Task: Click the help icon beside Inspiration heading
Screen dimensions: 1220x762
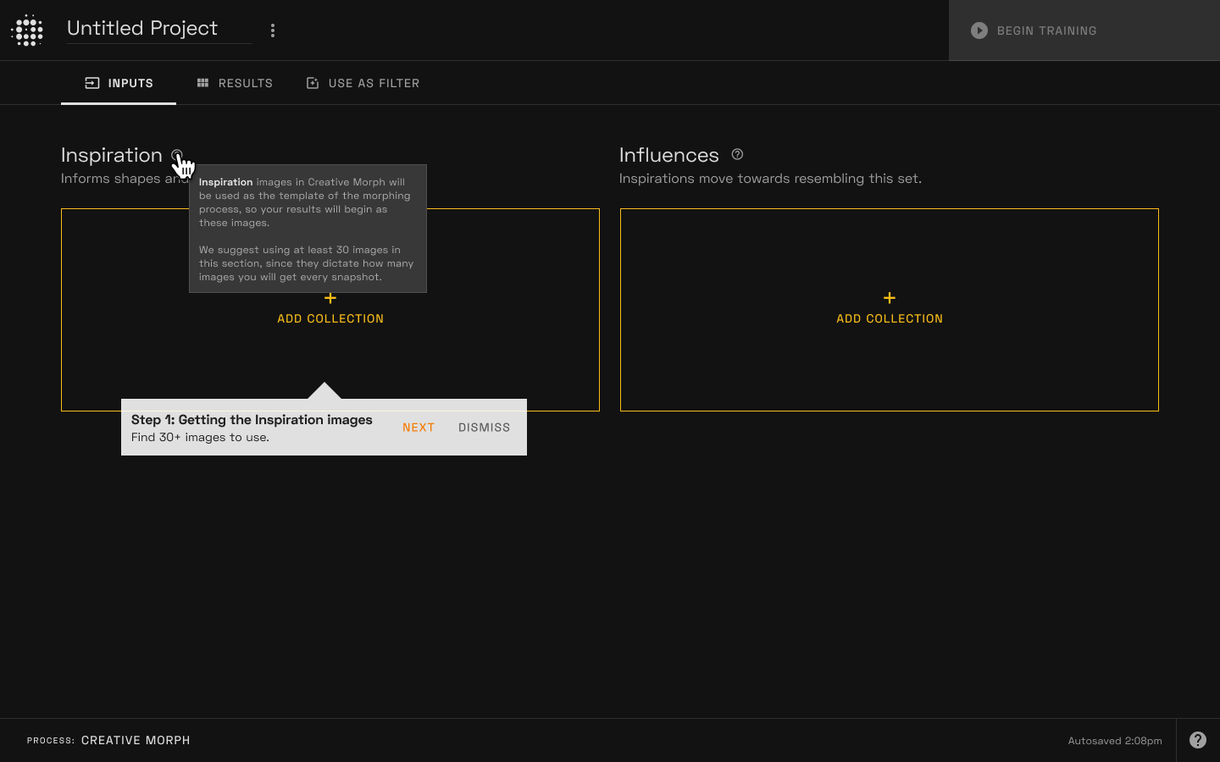Action: click(x=176, y=155)
